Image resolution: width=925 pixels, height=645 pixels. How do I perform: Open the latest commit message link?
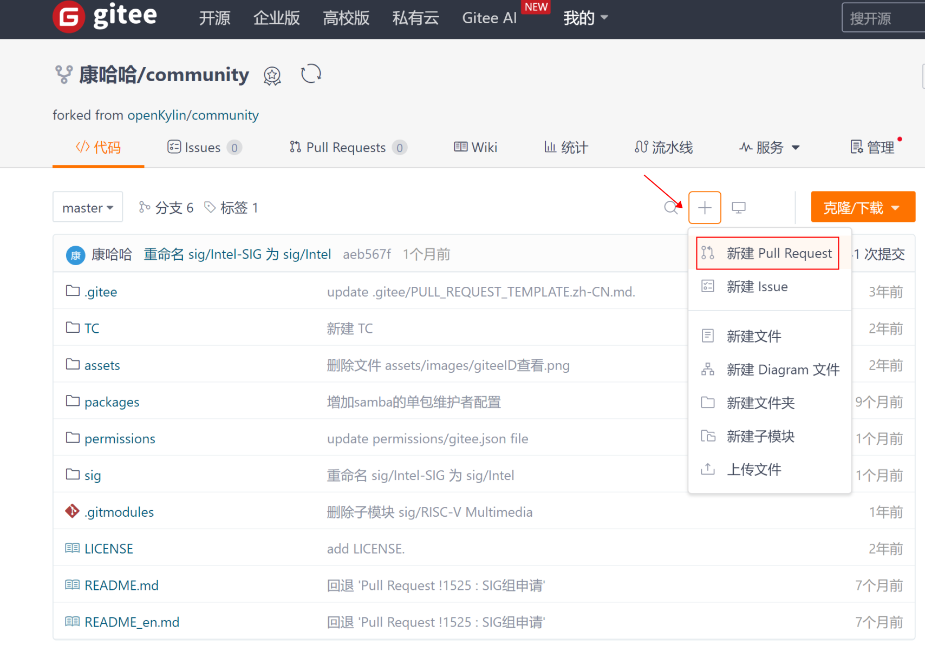[x=237, y=254]
